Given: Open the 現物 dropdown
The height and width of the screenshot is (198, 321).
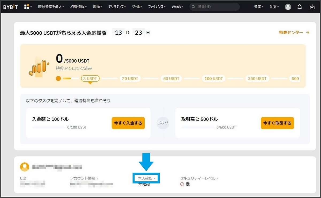Looking at the screenshot, I should [98, 7].
